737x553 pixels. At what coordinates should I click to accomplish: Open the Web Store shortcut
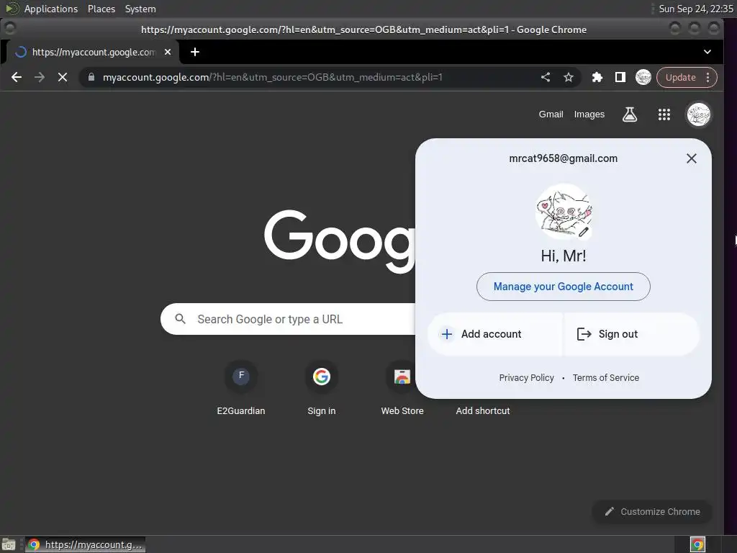coord(402,388)
